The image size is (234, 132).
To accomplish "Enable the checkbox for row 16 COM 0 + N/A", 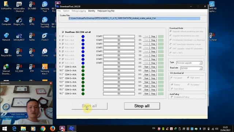I will 63,93.
